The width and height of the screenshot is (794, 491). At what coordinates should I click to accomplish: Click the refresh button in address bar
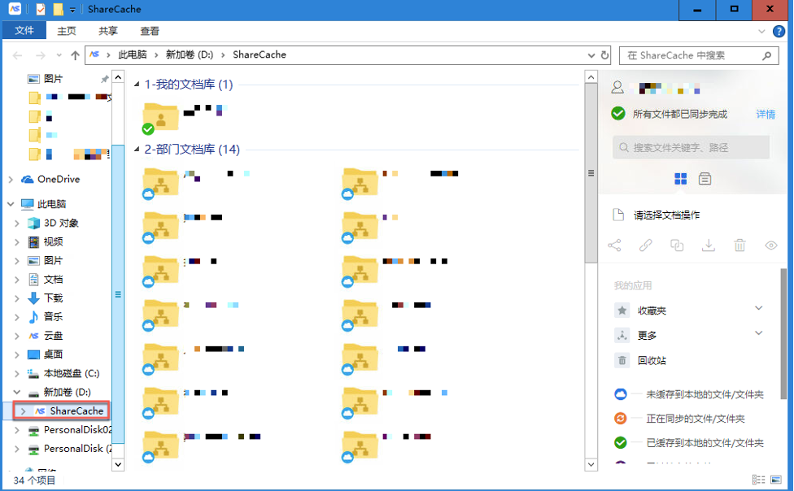tap(604, 55)
